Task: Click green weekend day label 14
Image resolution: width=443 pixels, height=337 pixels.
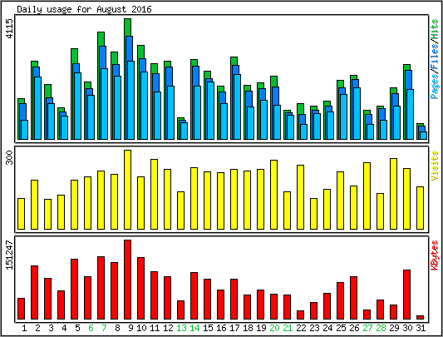Action: point(194,328)
